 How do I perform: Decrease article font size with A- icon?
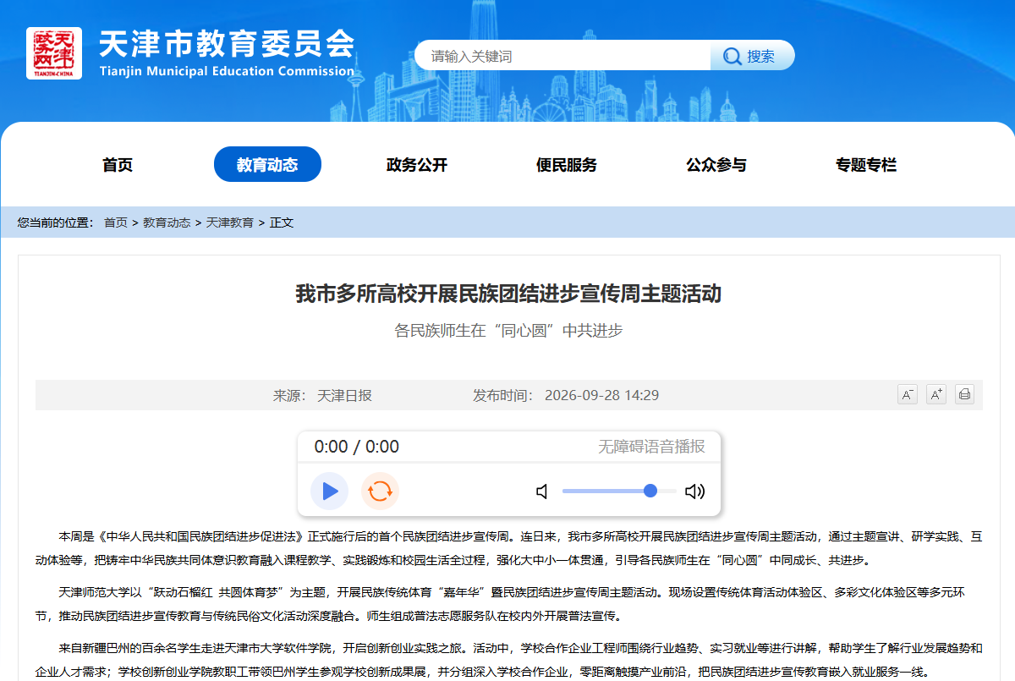[x=908, y=394]
